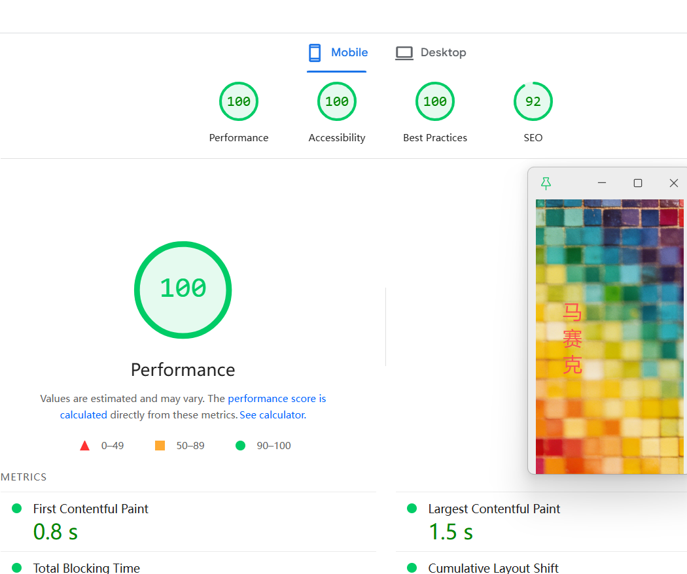The height and width of the screenshot is (574, 687).
Task: Click the large Performance heading
Action: (183, 370)
